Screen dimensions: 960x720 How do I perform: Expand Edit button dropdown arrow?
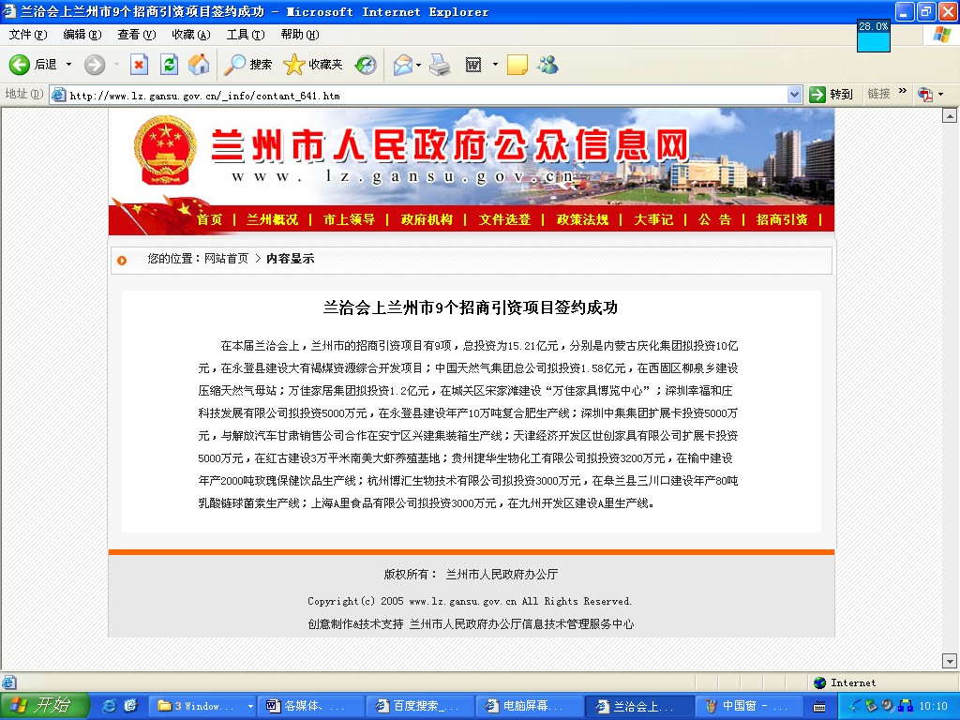point(495,65)
